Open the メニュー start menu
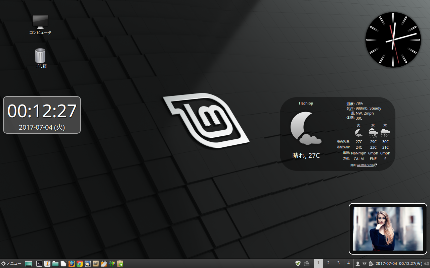This screenshot has height=268, width=430. pyautogui.click(x=11, y=264)
